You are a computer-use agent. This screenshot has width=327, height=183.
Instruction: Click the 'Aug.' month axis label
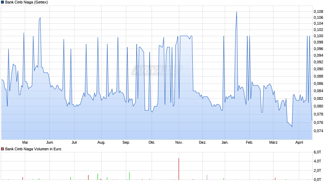click(101, 143)
